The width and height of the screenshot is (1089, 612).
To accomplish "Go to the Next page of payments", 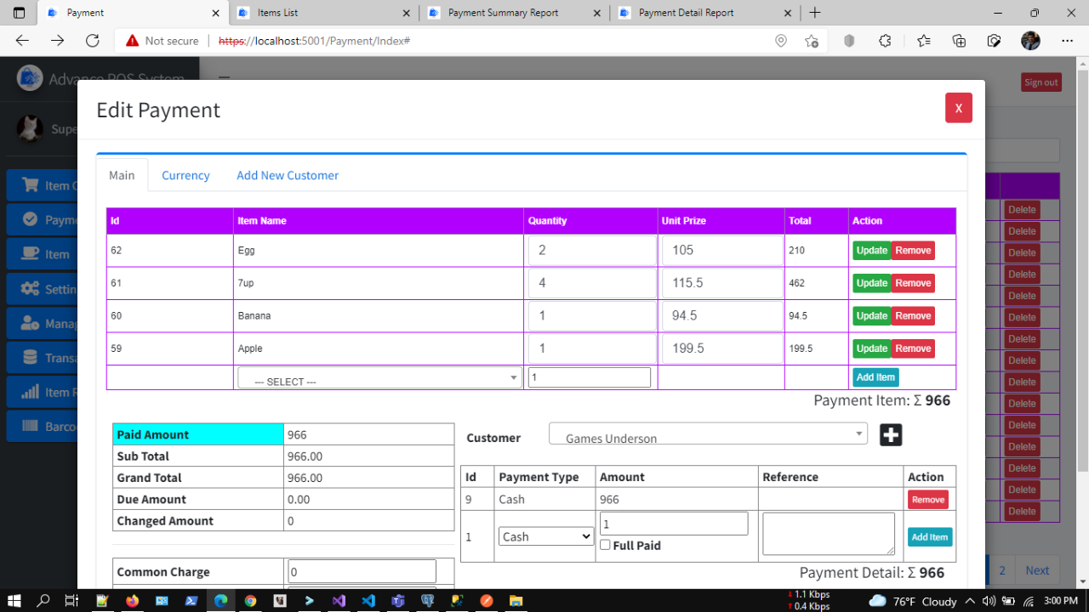I will coord(1037,570).
